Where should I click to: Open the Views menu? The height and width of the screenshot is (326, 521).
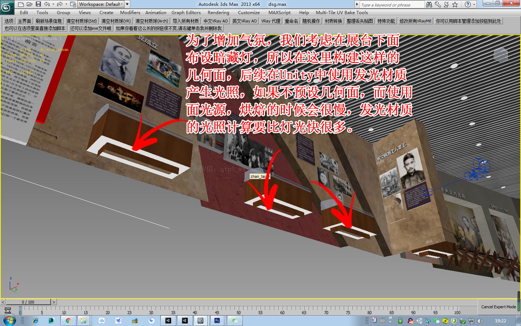(85, 12)
